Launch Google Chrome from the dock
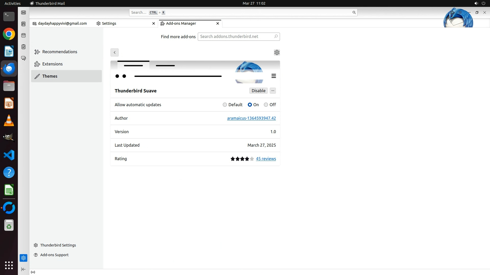 coord(9,34)
